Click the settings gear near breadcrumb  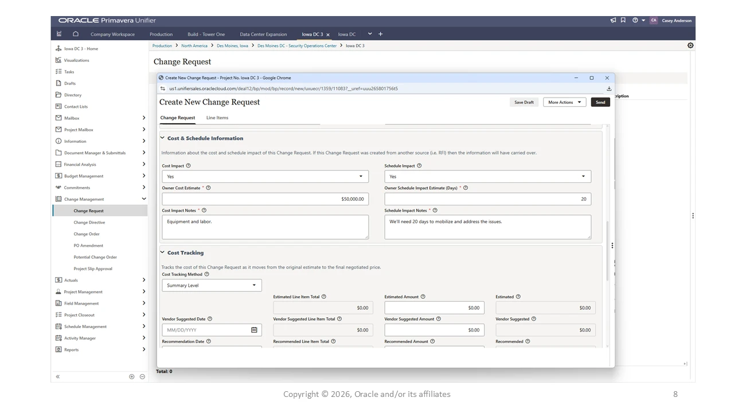point(690,45)
